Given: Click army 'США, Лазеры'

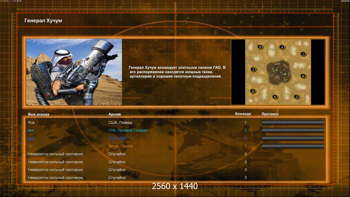Looking at the screenshot, I should 120,122.
